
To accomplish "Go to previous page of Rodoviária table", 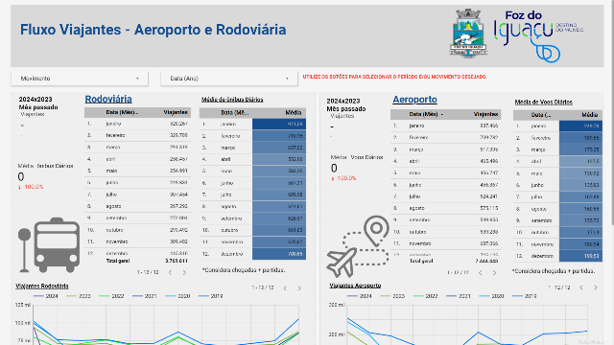I will (x=170, y=272).
